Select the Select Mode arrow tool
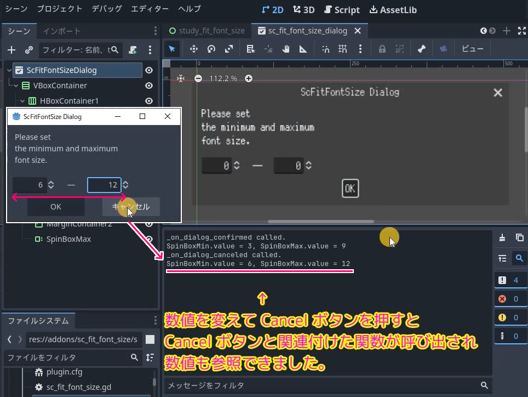The width and height of the screenshot is (528, 397). [x=172, y=49]
